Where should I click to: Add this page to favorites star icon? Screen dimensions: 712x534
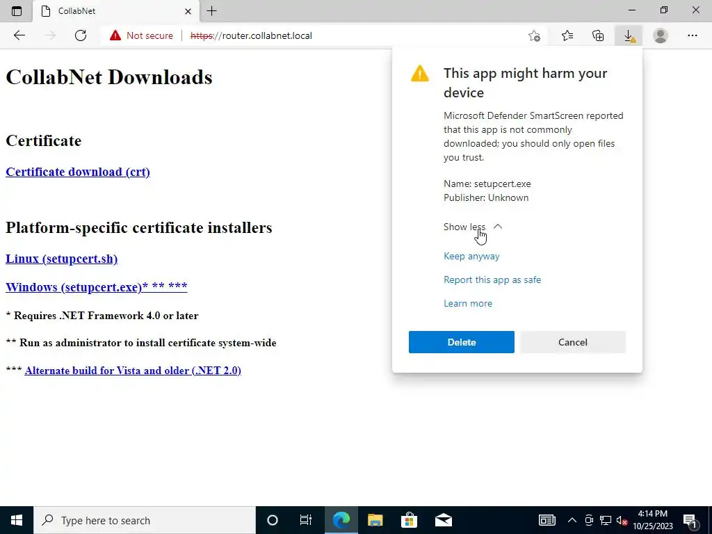[x=535, y=35]
